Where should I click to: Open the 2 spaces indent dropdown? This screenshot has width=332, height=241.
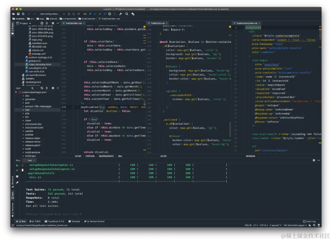[x=275, y=225]
